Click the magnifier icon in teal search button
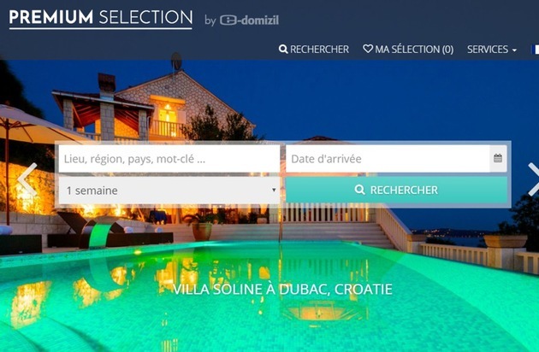539x352 pixels. (x=359, y=190)
